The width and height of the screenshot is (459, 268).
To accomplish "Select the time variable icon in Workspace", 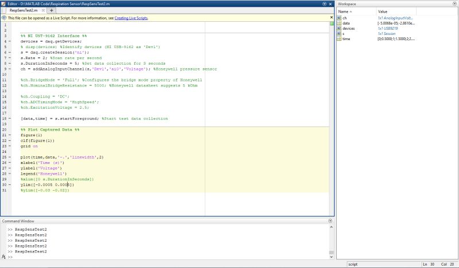I will click(339, 39).
